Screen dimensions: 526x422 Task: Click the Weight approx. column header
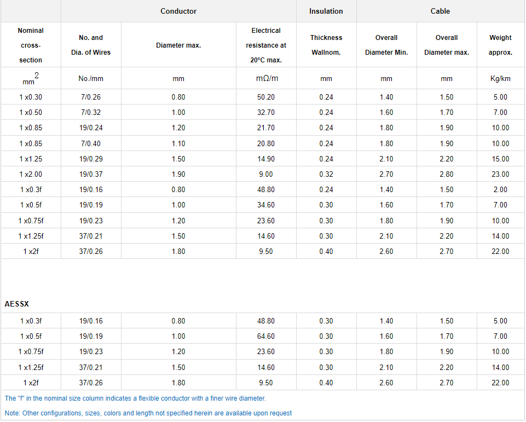pyautogui.click(x=500, y=45)
